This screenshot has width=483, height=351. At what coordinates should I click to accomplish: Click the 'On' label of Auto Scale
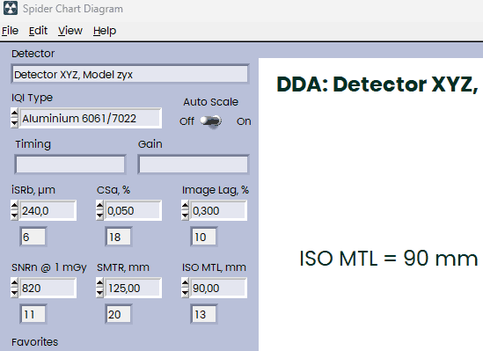point(244,121)
